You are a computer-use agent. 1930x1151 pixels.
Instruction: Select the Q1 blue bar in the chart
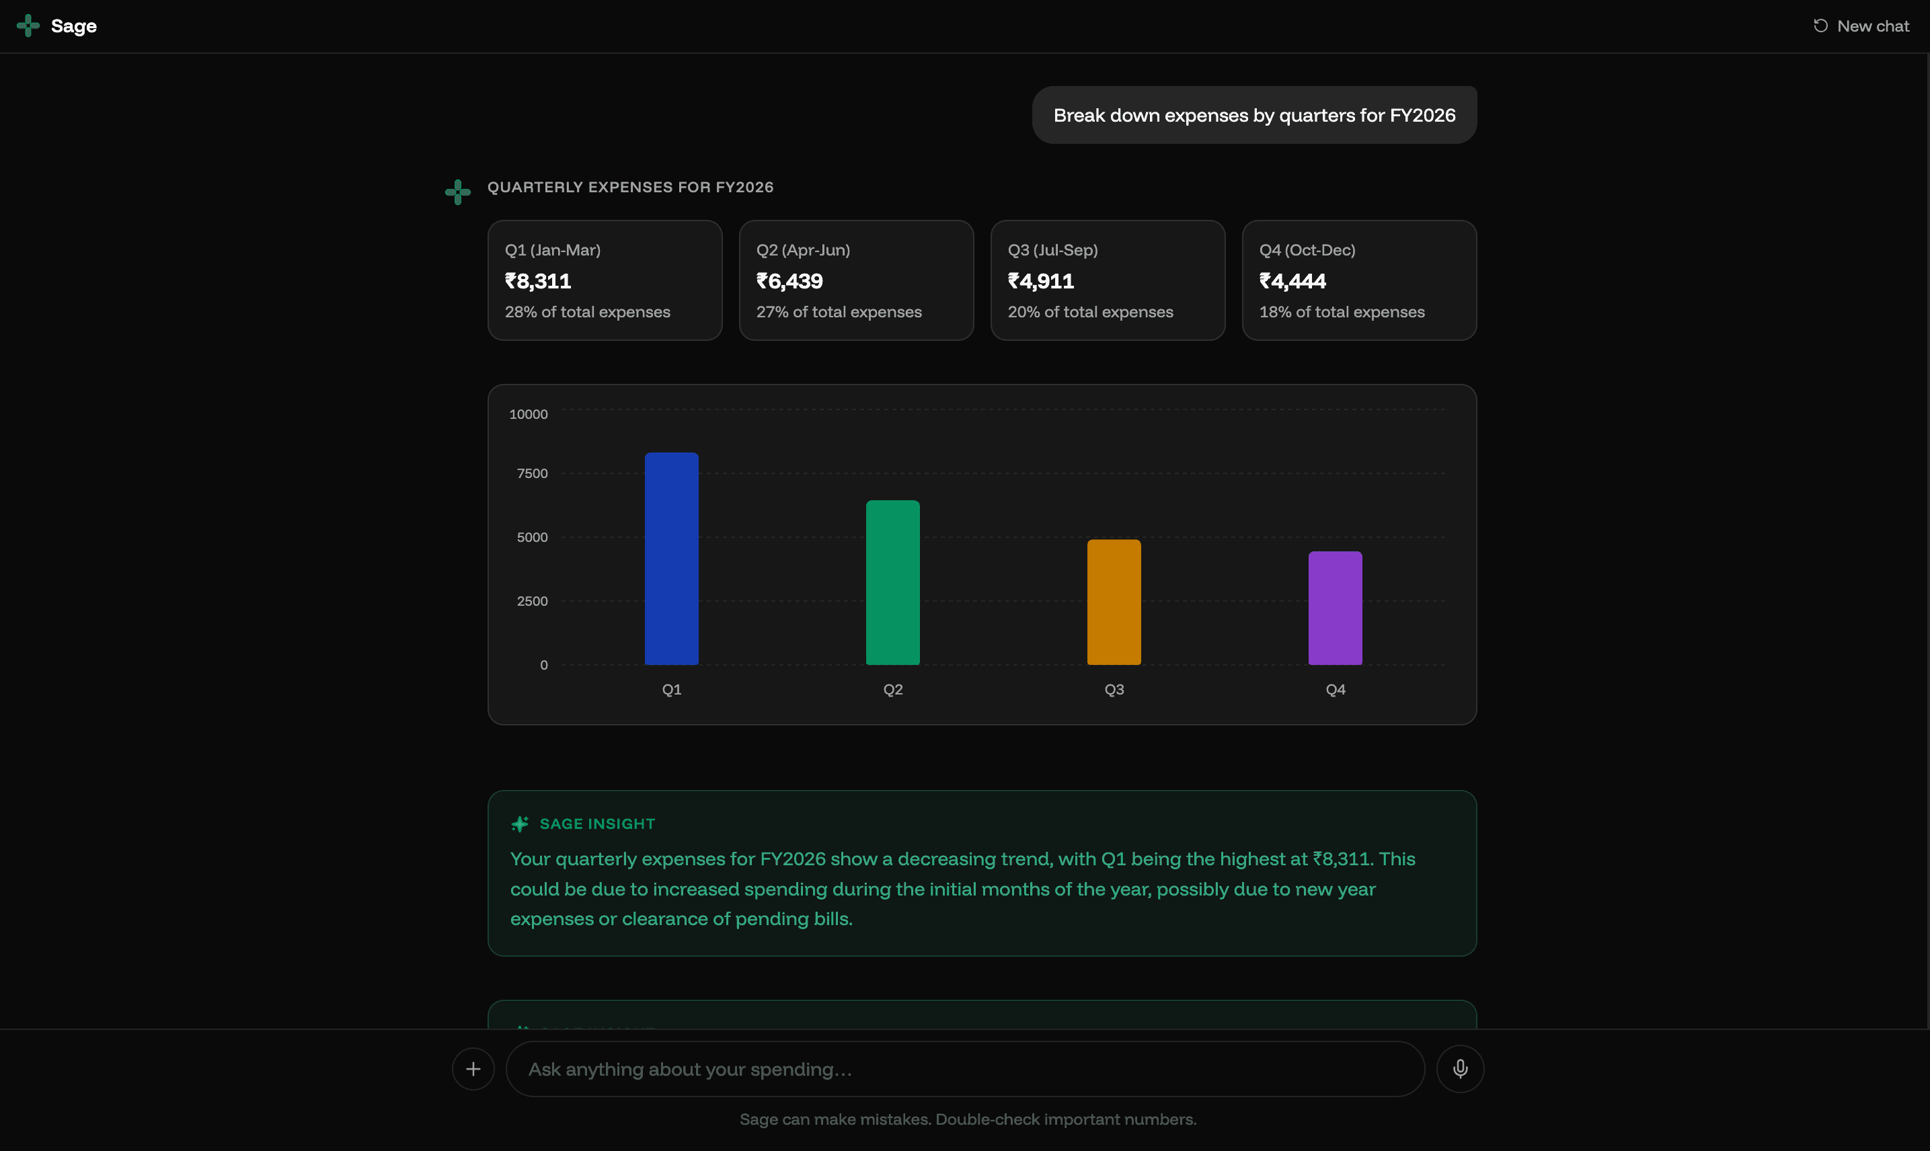pos(671,559)
